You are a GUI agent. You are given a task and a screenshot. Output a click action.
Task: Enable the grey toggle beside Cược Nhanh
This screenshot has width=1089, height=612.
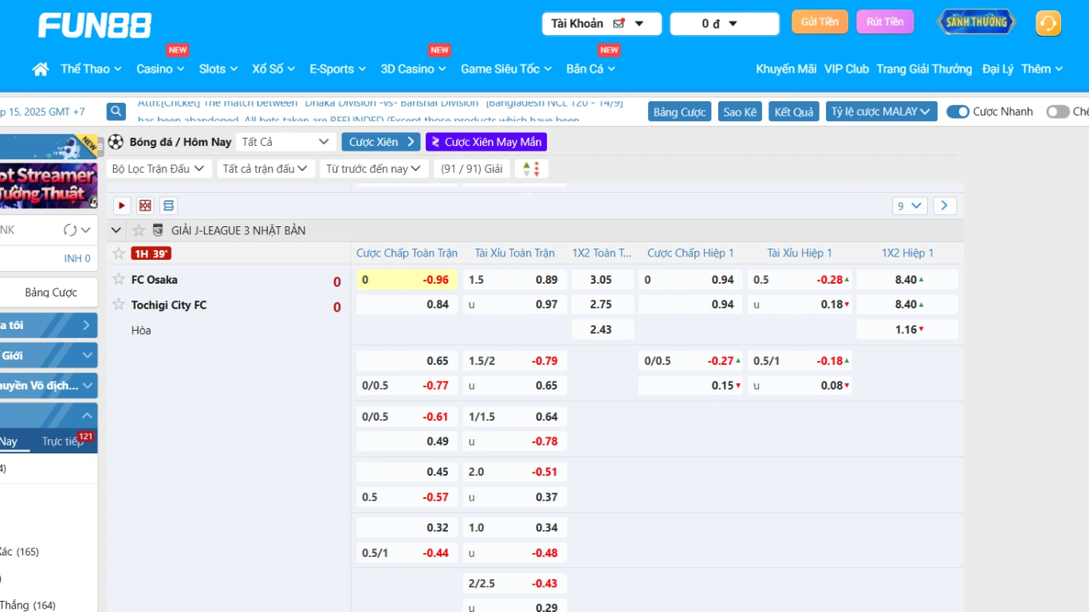[x=1057, y=112]
